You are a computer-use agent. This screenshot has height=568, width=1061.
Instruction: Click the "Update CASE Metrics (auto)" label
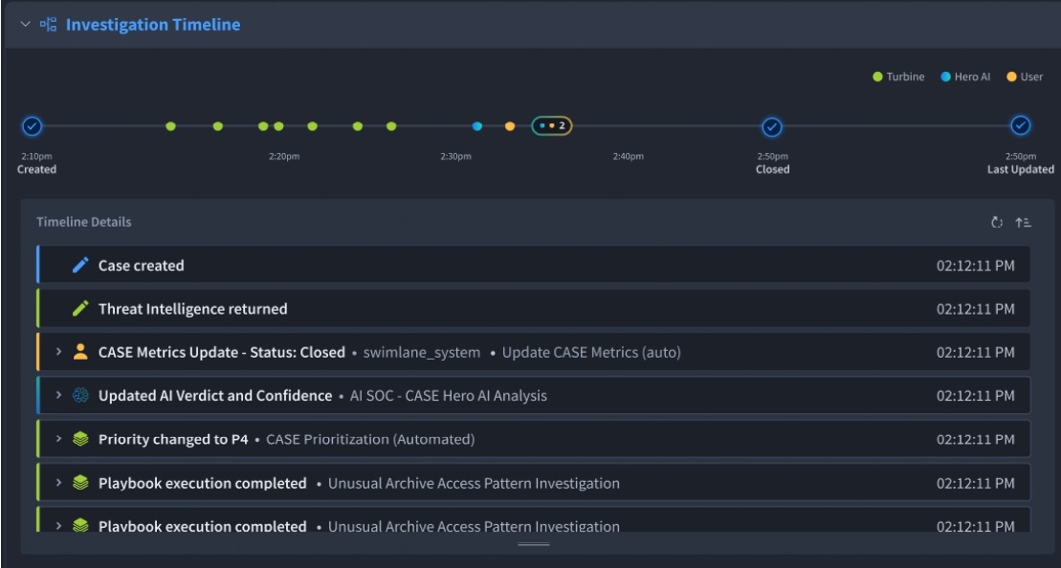pyautogui.click(x=591, y=352)
